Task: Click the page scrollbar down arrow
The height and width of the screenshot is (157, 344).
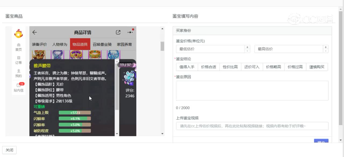Action: tap(341, 140)
